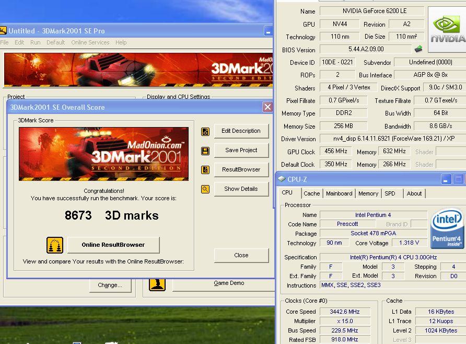Click the Save Project button
Viewport: 466px width, 344px height.
(241, 150)
